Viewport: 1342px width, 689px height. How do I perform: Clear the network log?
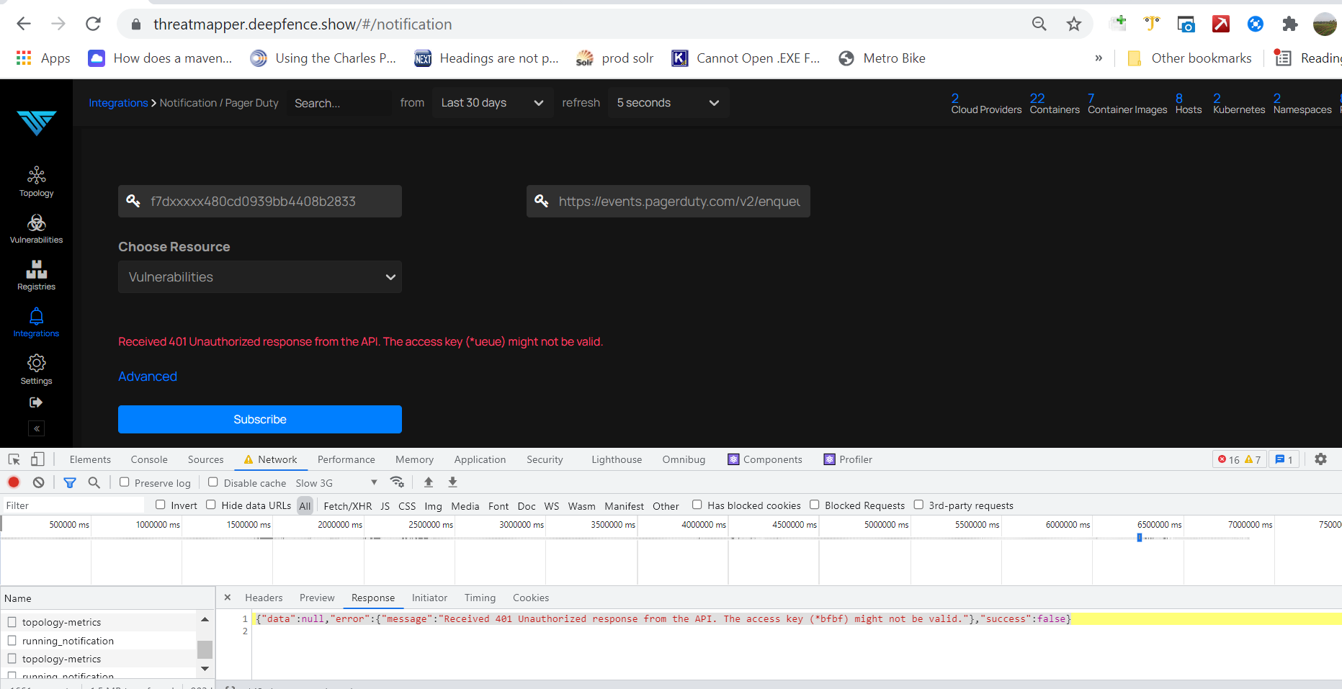click(x=39, y=482)
